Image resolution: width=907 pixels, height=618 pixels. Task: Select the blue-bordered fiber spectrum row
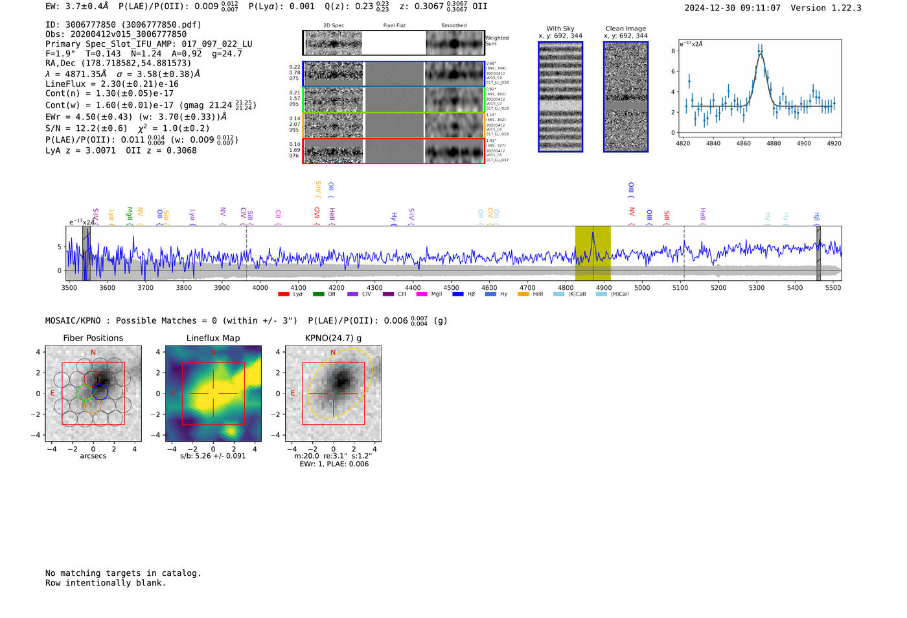(394, 74)
